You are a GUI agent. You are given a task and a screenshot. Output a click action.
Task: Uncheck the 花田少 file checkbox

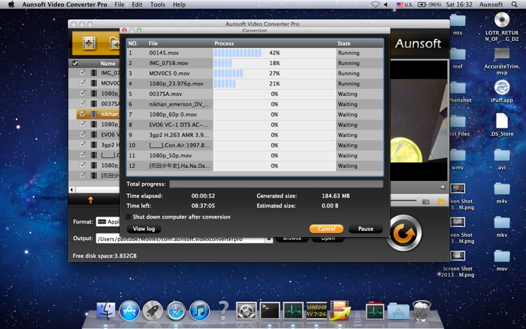pyautogui.click(x=83, y=175)
